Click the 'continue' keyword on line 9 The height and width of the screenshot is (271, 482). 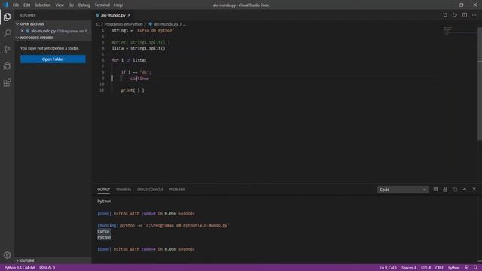(139, 78)
